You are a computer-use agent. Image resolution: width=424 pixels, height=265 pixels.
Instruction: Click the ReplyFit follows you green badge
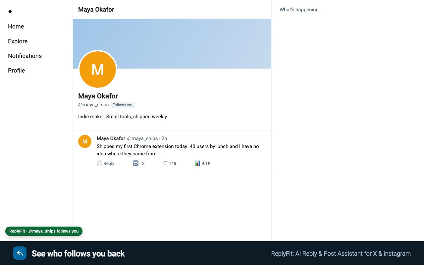[44, 231]
